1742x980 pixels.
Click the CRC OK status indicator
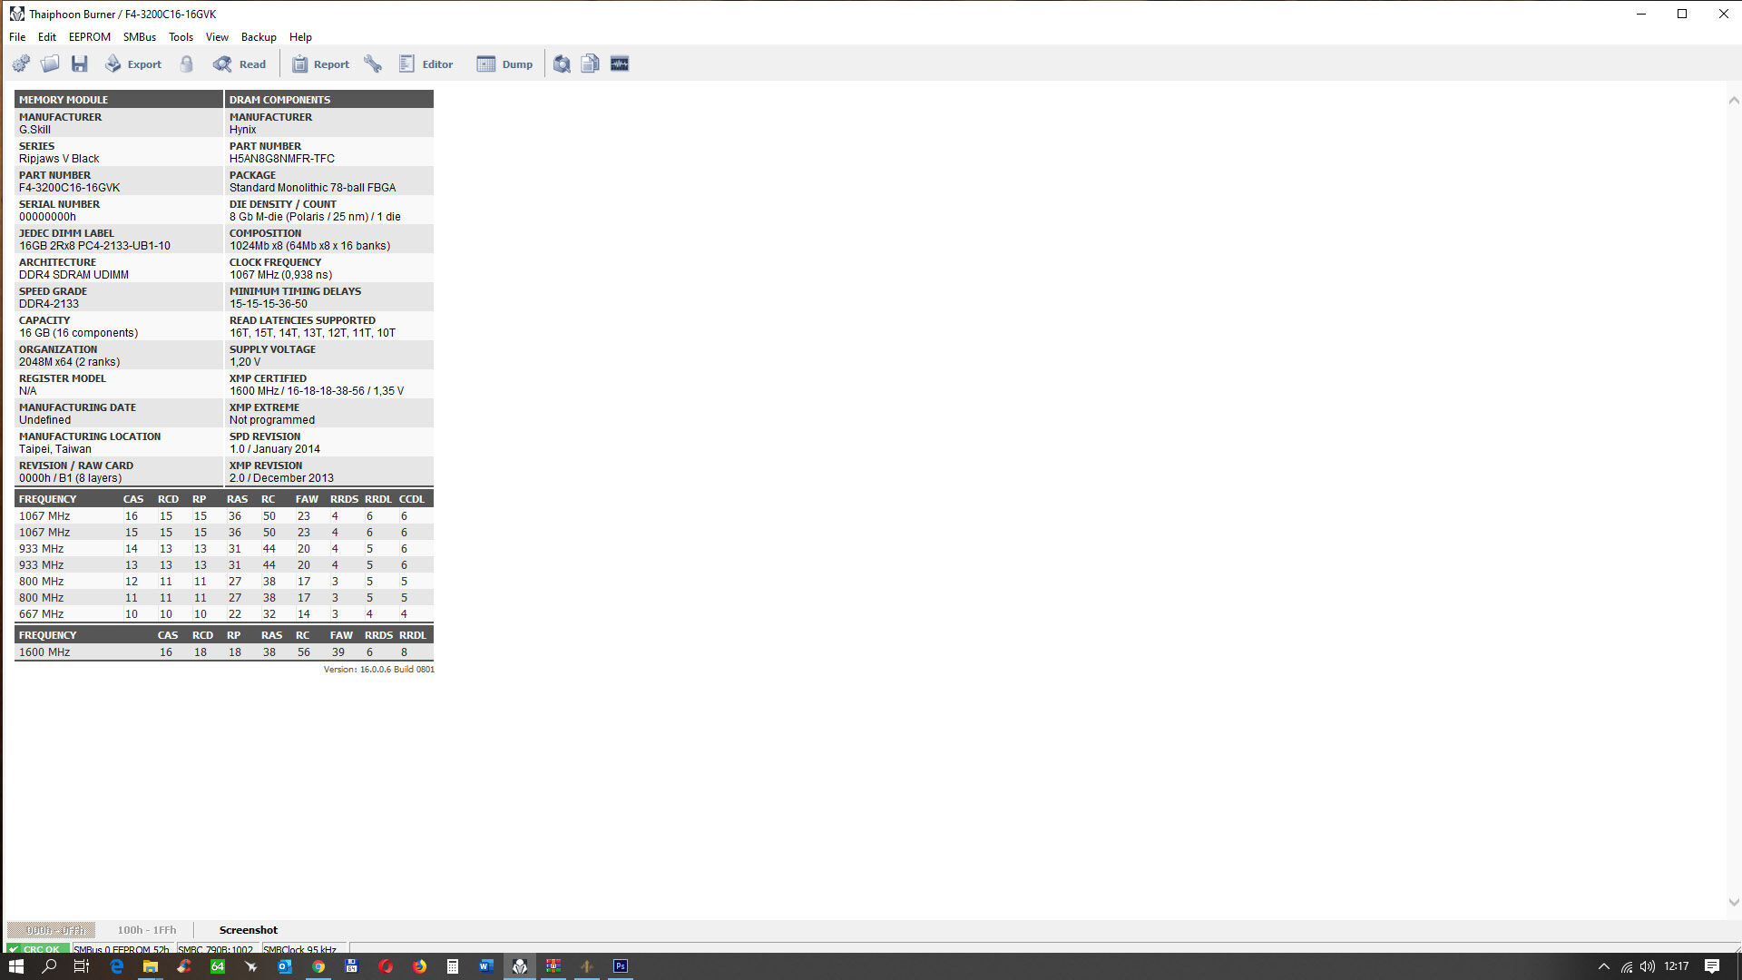coord(36,949)
